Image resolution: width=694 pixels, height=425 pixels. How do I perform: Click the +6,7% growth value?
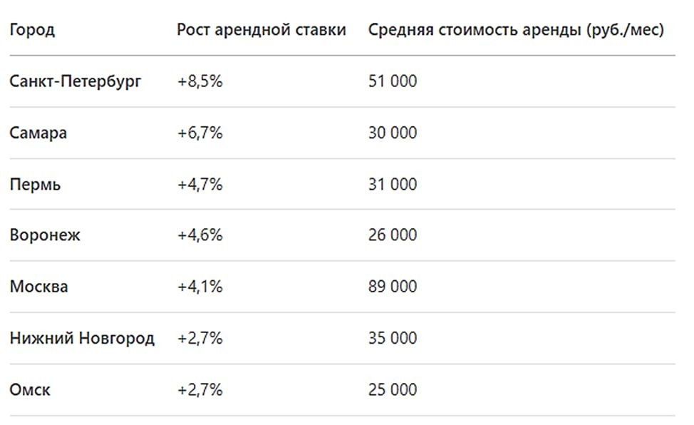point(200,133)
